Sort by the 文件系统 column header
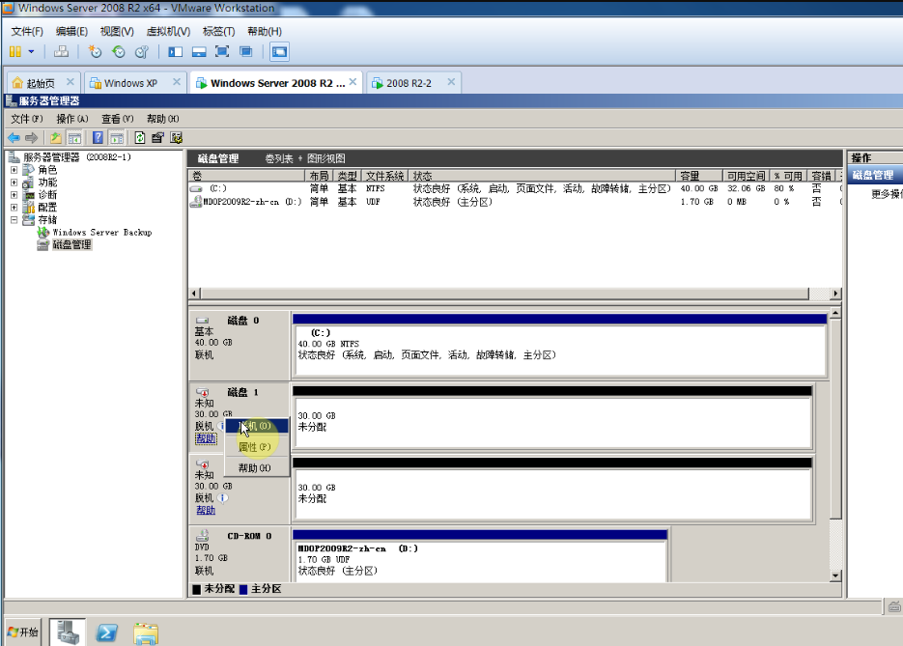Screen dimensions: 903x646 (384, 176)
